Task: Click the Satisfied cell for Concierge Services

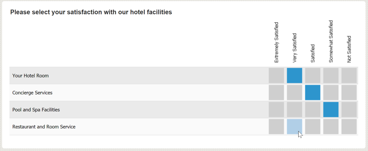Action: [x=313, y=93]
